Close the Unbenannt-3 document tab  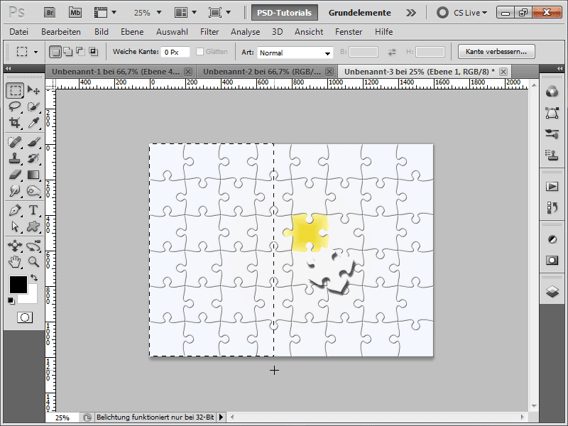503,72
